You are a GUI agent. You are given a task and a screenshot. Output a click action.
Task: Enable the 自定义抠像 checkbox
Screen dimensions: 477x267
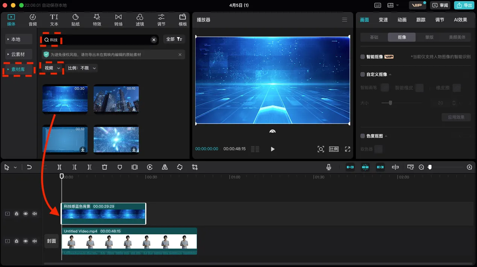pyautogui.click(x=363, y=74)
